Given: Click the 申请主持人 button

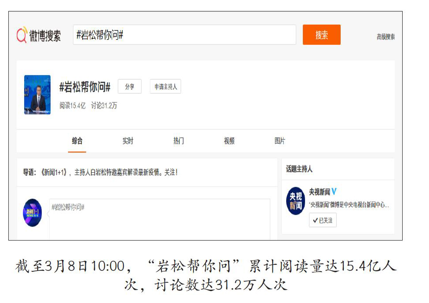Looking at the screenshot, I should 166,87.
